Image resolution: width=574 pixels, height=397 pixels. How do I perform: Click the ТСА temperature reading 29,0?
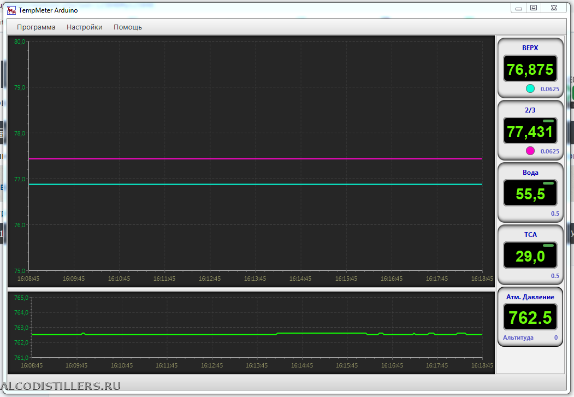[530, 256]
